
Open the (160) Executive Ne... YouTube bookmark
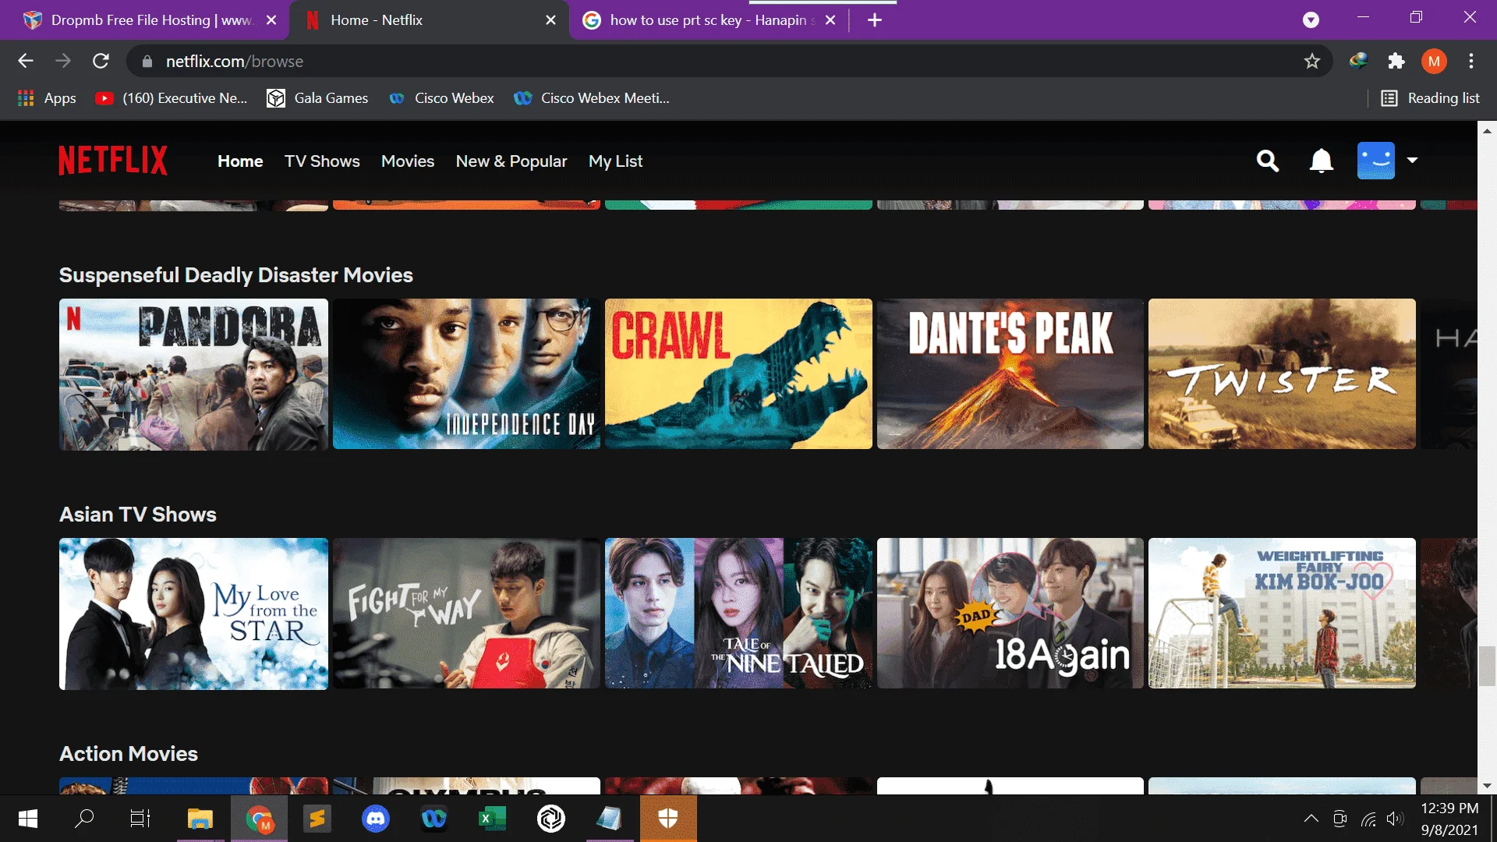(171, 98)
